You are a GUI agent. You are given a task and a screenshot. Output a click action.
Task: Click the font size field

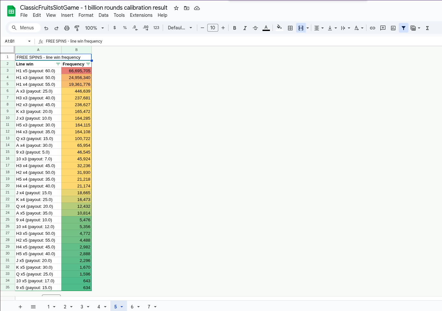pos(213,28)
